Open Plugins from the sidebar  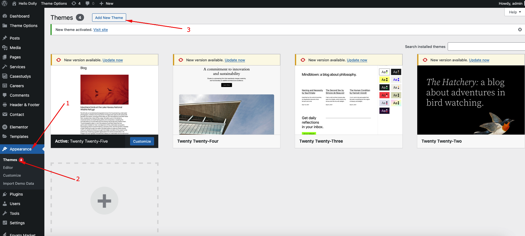[16, 194]
